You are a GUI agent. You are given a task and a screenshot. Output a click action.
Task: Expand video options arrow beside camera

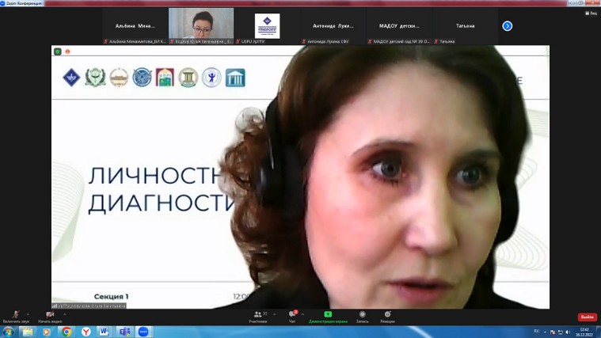(65, 313)
